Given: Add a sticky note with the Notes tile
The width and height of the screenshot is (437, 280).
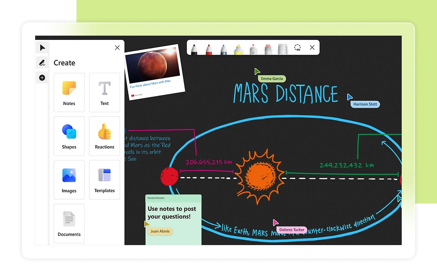Looking at the screenshot, I should coord(69,92).
